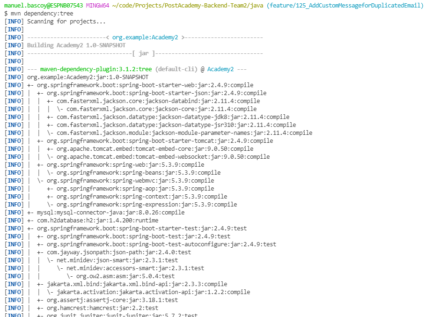Click the 'Scanning for projects...' line

[x=66, y=22]
